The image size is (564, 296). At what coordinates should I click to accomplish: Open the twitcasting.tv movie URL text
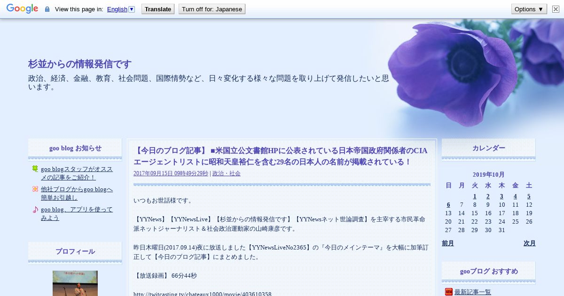pos(203,294)
